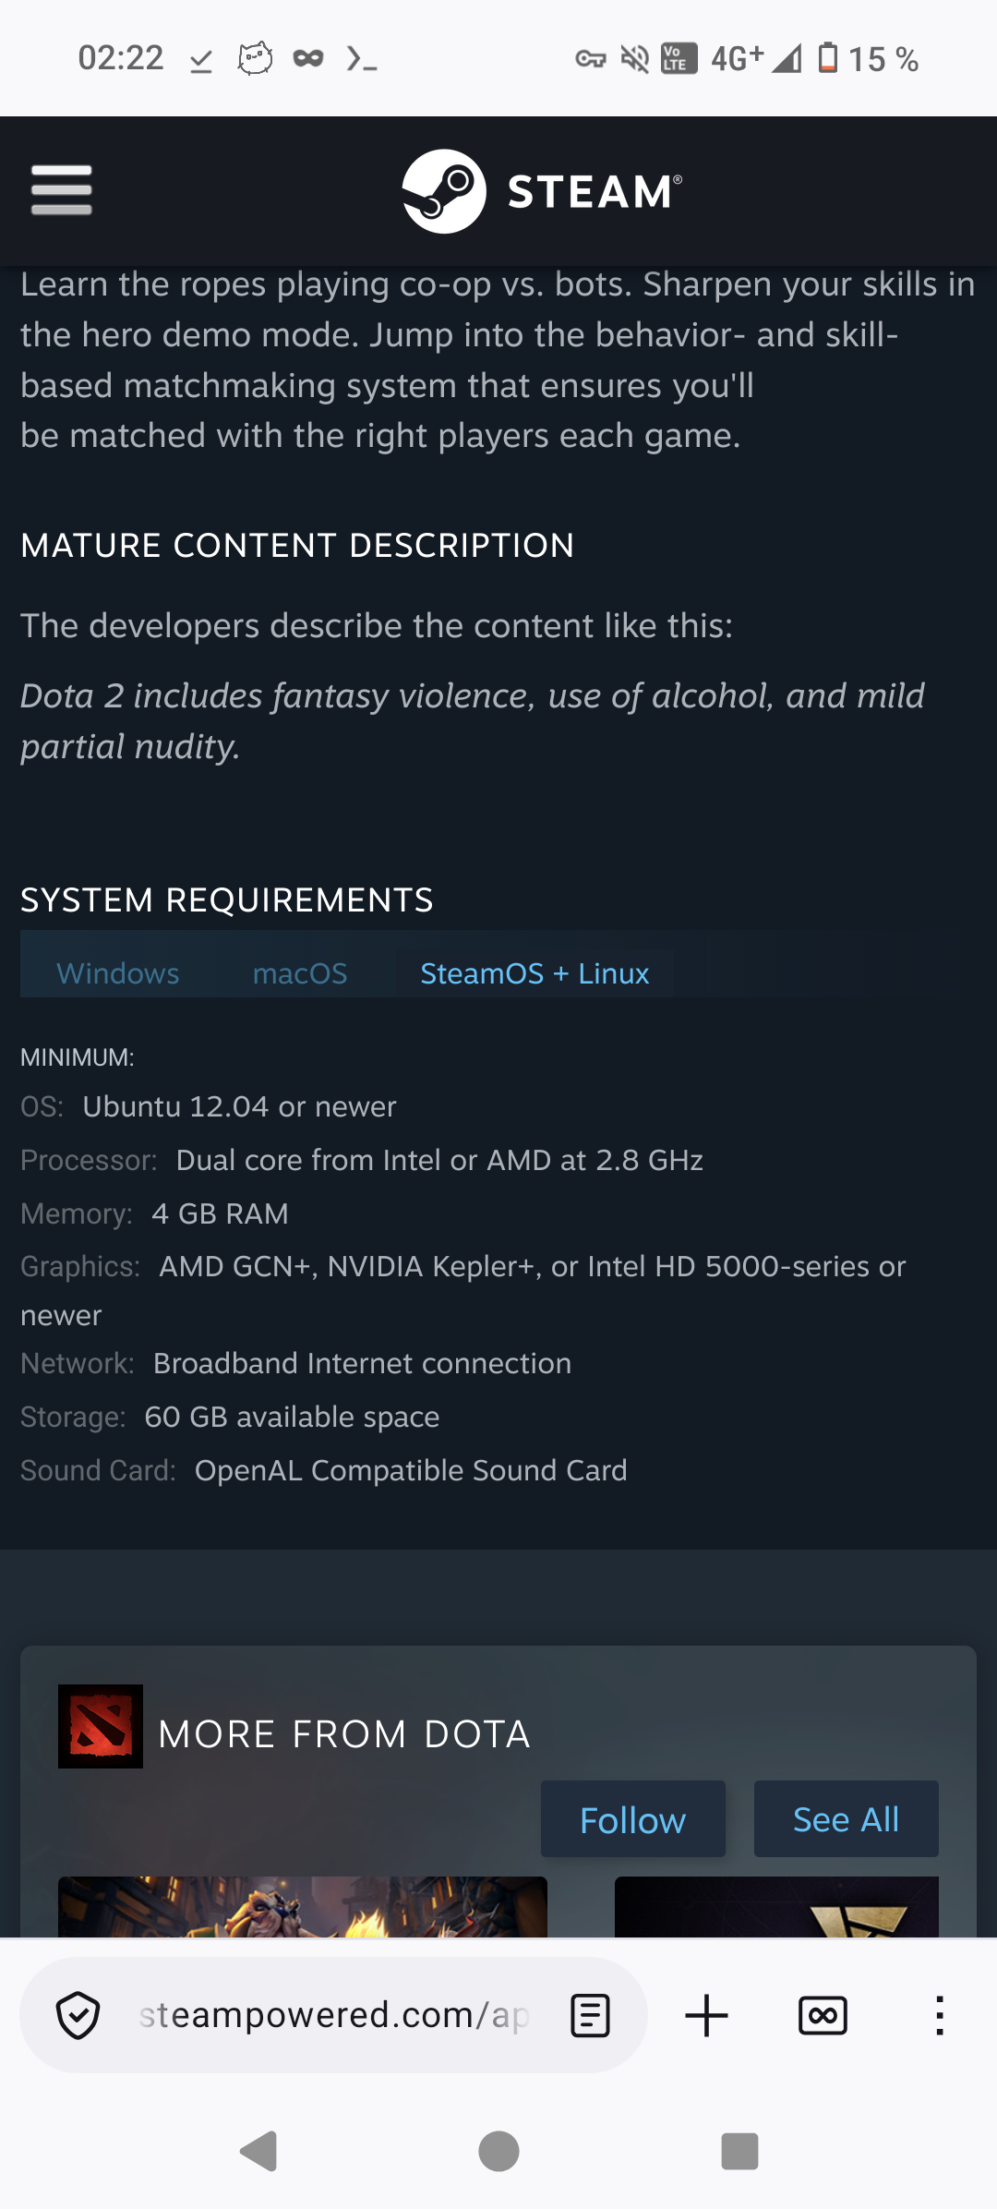Switch to macOS requirements tab
The height and width of the screenshot is (2209, 997).
coord(300,973)
